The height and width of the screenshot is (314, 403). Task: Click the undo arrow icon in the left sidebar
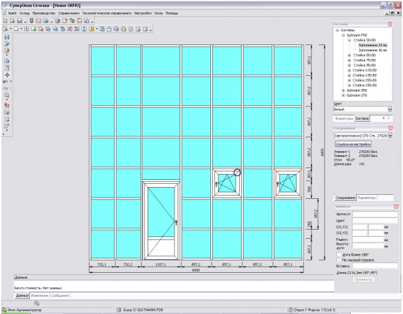(x=5, y=82)
